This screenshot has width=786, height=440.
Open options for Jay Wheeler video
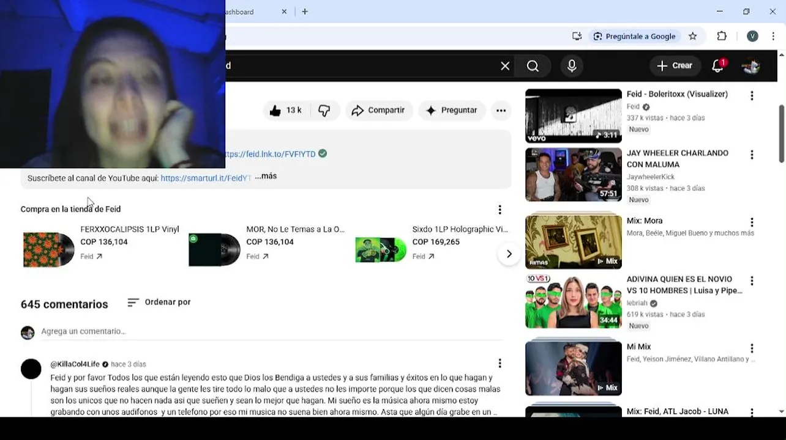click(752, 155)
